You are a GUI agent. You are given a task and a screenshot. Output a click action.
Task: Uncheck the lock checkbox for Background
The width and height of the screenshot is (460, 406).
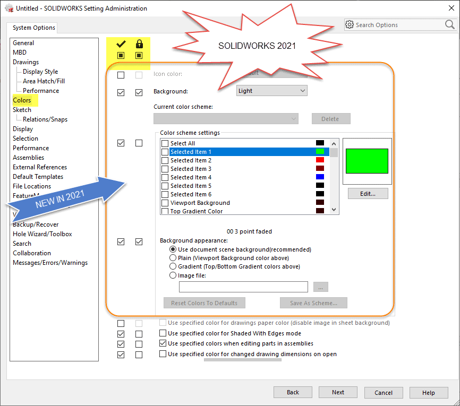[139, 93]
